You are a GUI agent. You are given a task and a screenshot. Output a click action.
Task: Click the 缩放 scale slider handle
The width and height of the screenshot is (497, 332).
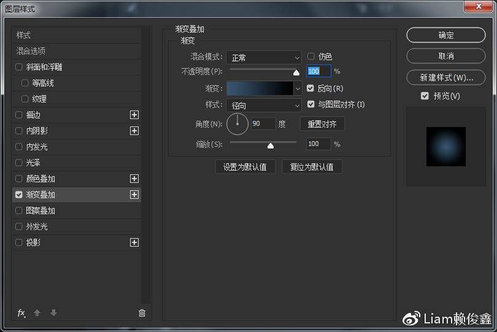pos(271,145)
